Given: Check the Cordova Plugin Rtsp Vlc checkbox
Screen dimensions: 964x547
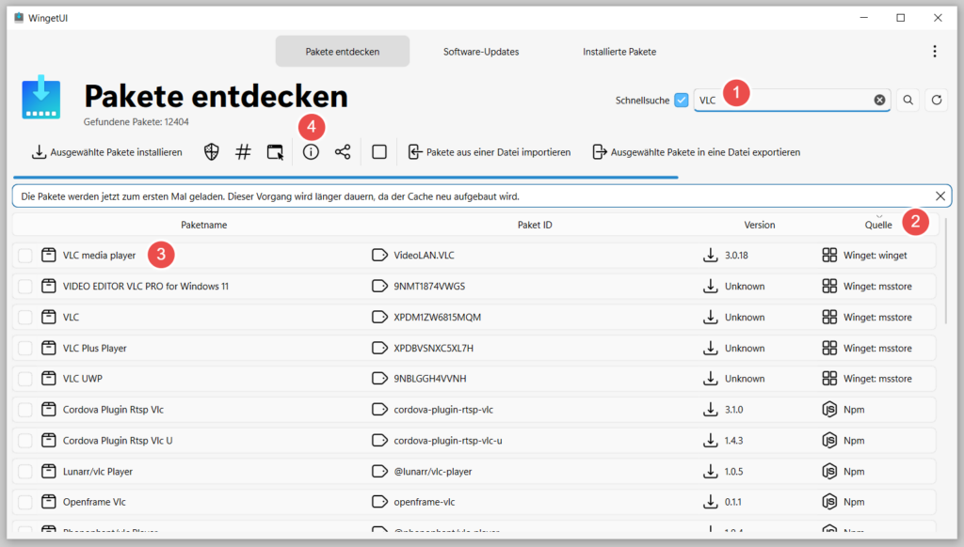Looking at the screenshot, I should (x=25, y=410).
